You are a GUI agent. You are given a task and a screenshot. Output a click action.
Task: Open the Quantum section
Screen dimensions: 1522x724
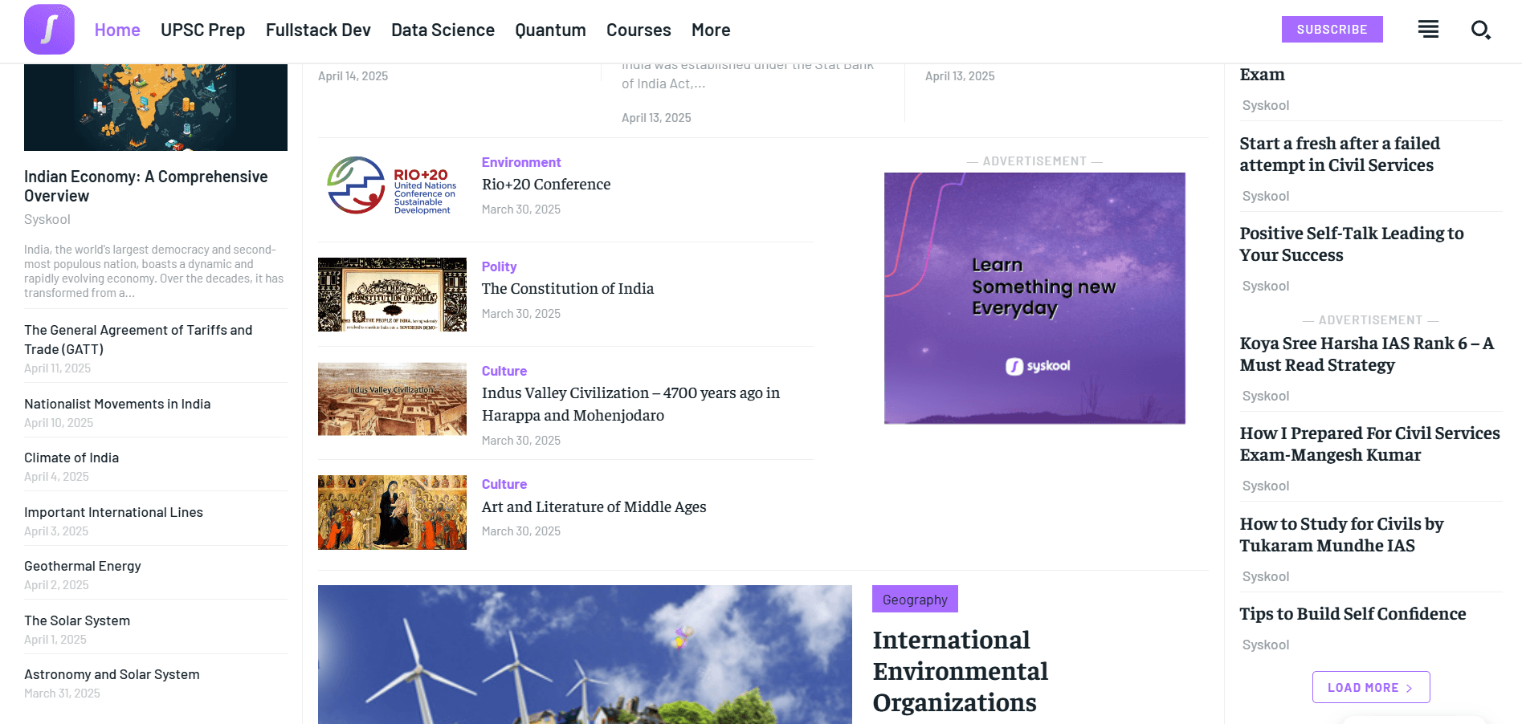click(550, 30)
